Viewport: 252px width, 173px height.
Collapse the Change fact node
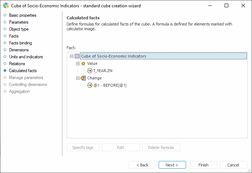[x=78, y=78]
